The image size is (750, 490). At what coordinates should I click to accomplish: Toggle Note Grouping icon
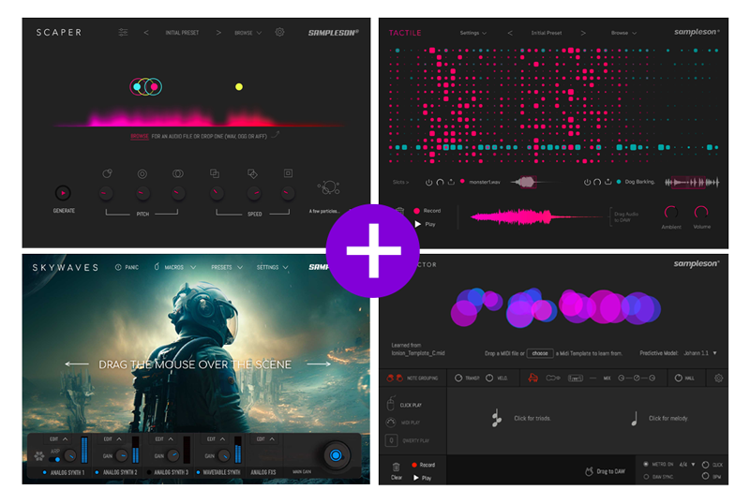[x=395, y=379]
